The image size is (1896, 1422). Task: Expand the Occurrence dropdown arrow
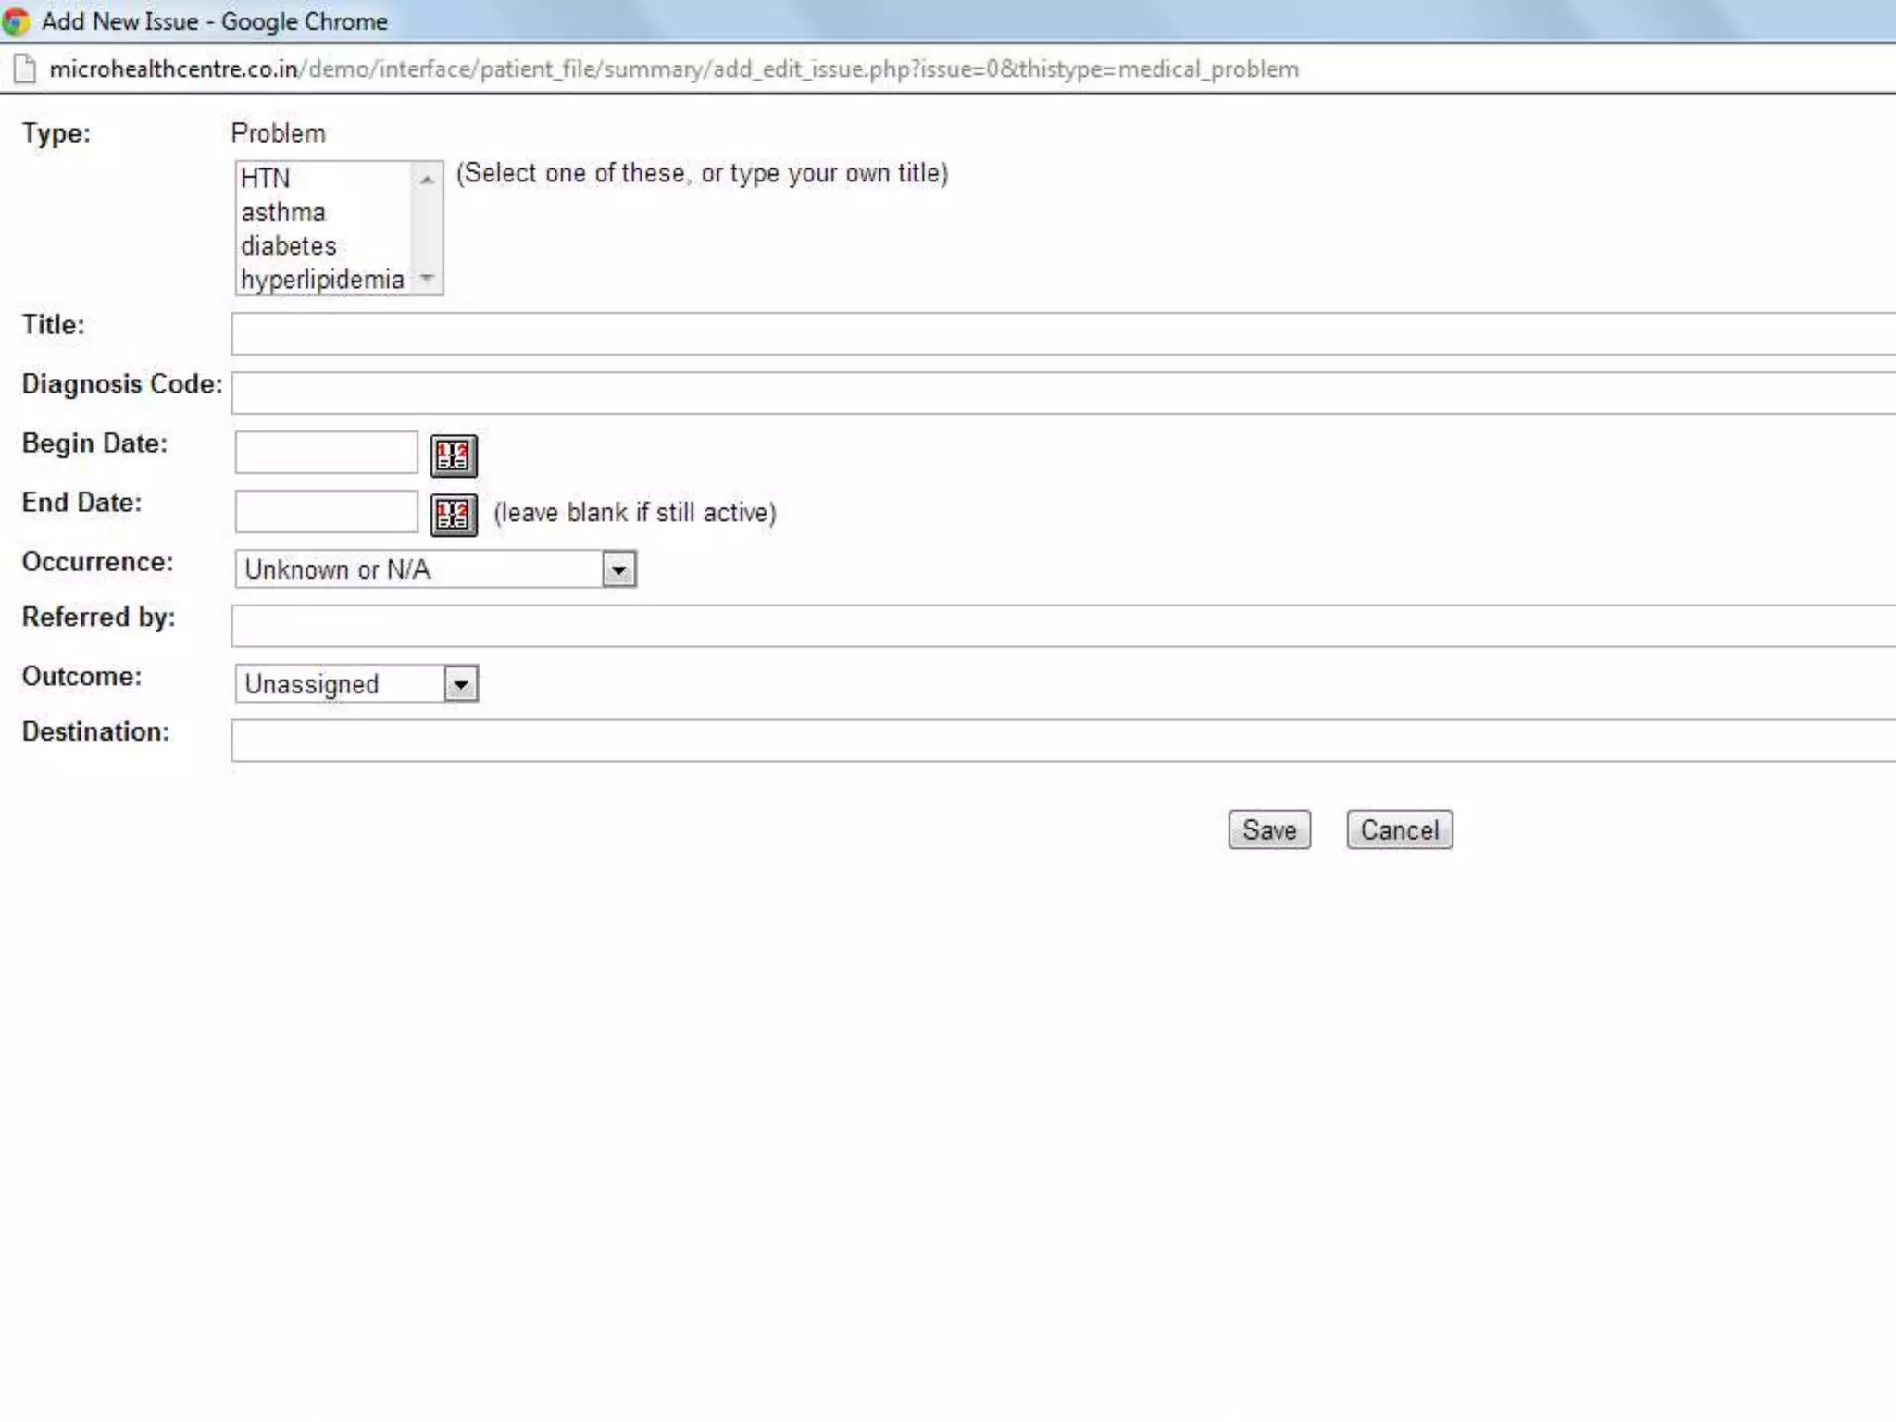618,569
